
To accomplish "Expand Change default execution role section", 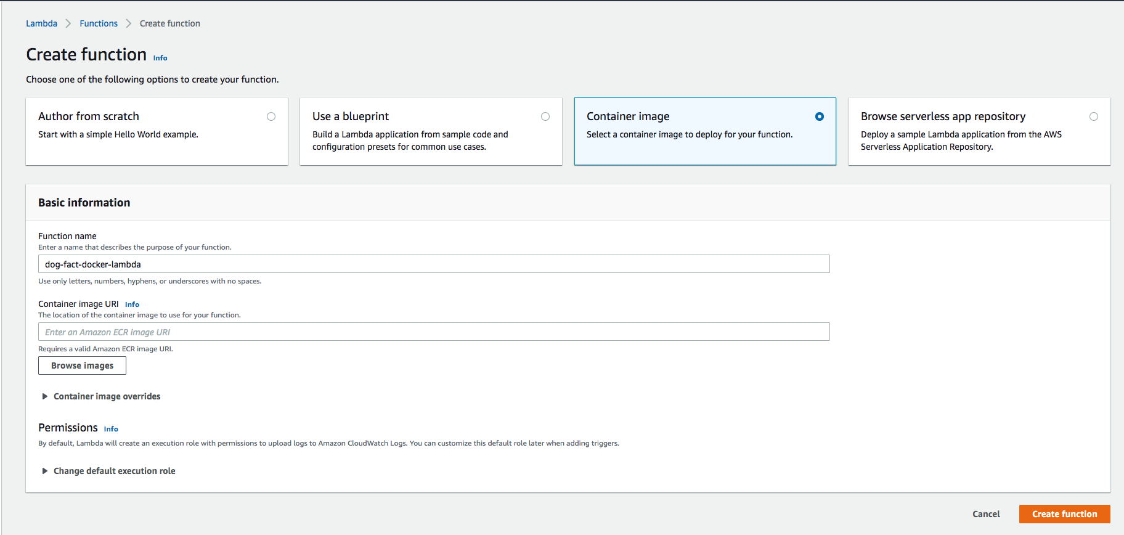I will pos(108,471).
